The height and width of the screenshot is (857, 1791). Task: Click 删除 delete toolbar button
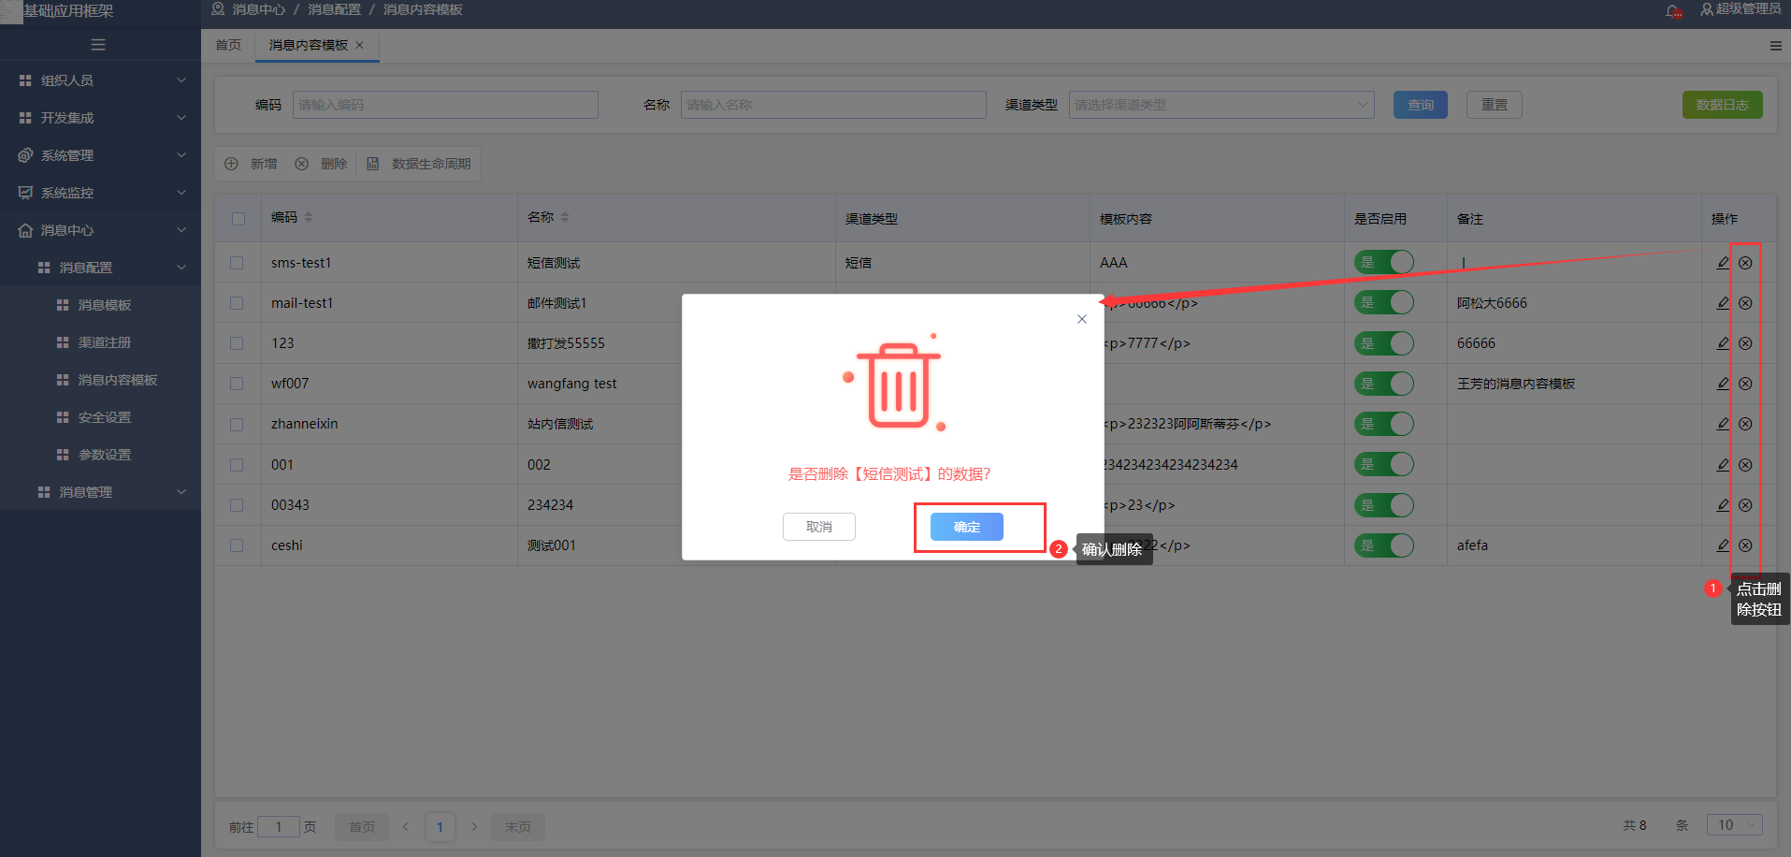(x=322, y=164)
